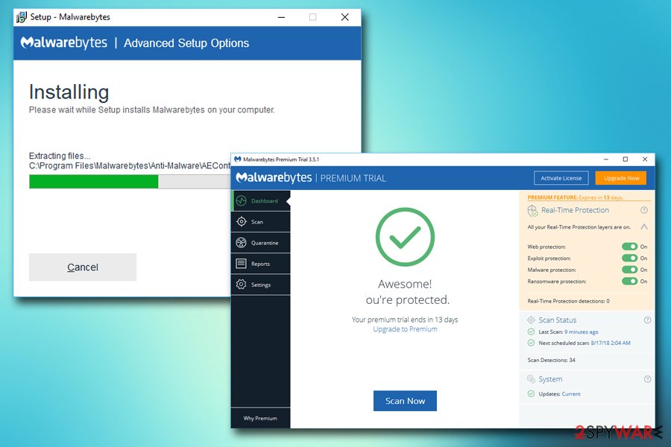The image size is (671, 447).
Task: Open the next scheduled scan date link
Action: coord(611,343)
